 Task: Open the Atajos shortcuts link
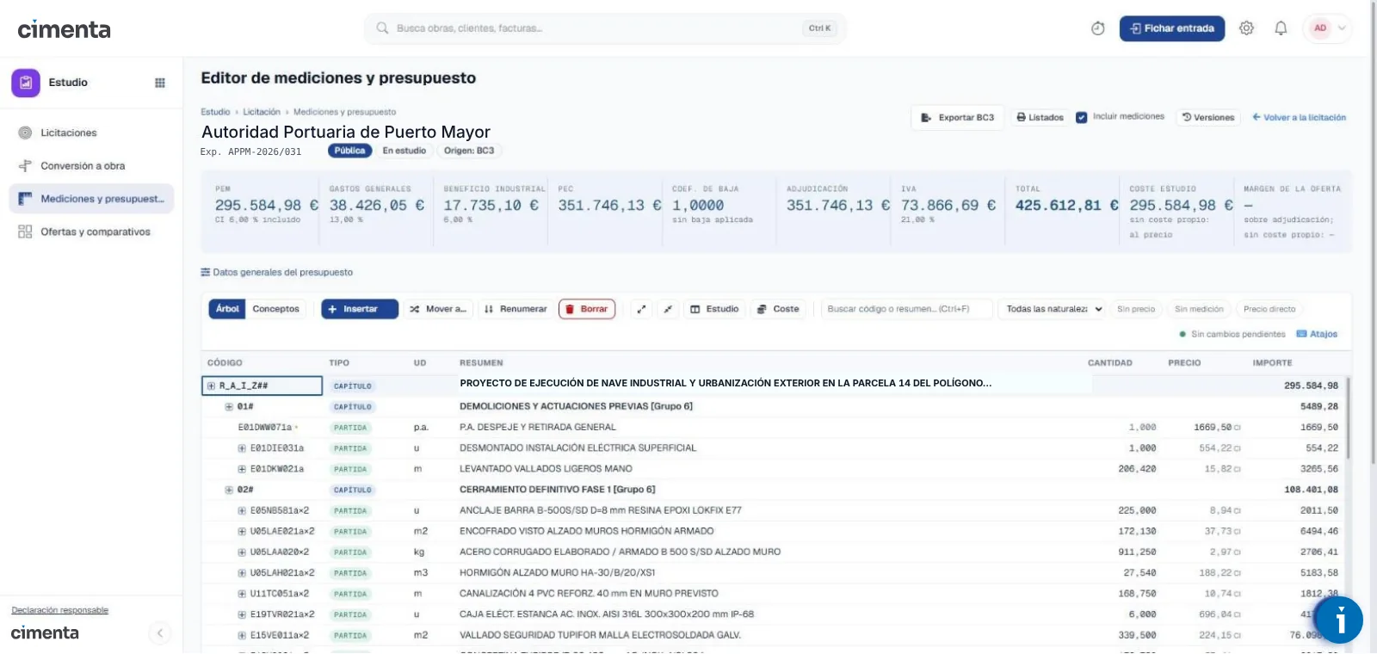click(1317, 334)
